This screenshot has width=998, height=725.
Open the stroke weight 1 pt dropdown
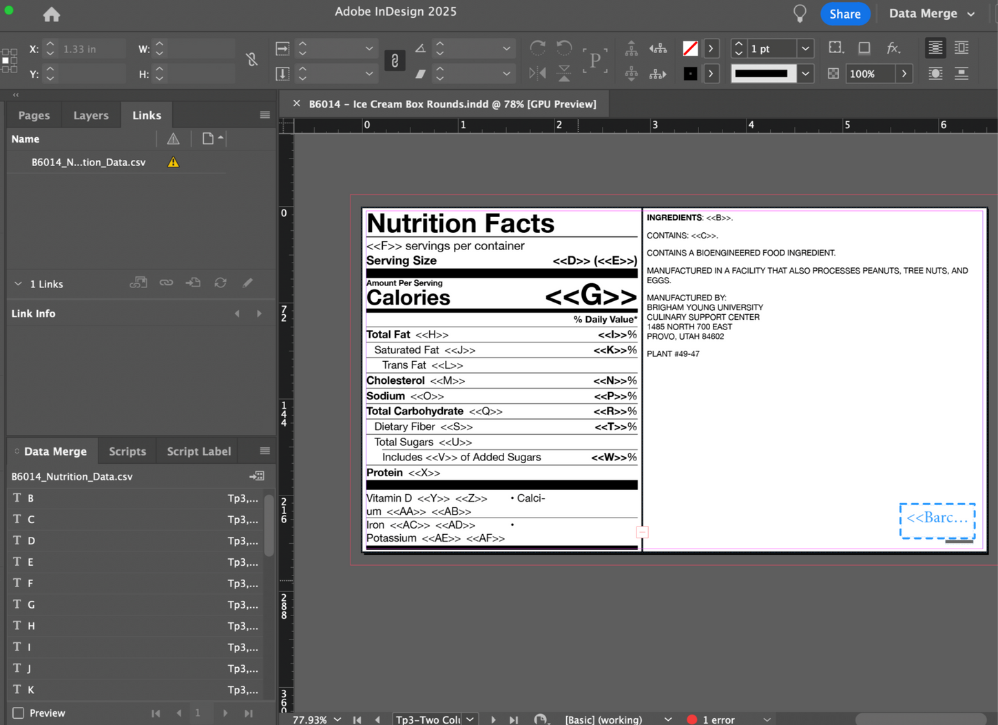coord(805,49)
